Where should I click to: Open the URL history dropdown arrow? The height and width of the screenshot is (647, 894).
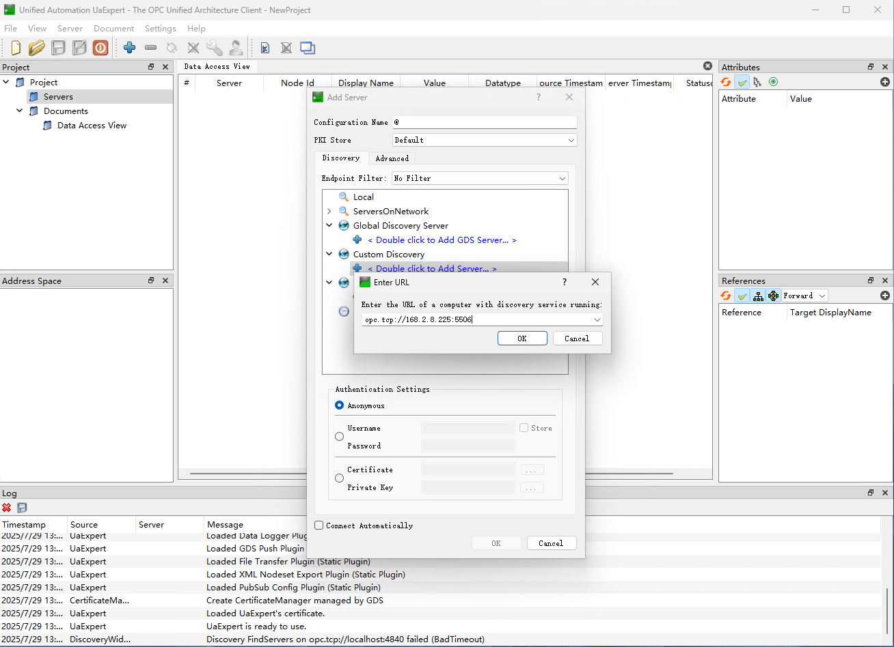597,319
